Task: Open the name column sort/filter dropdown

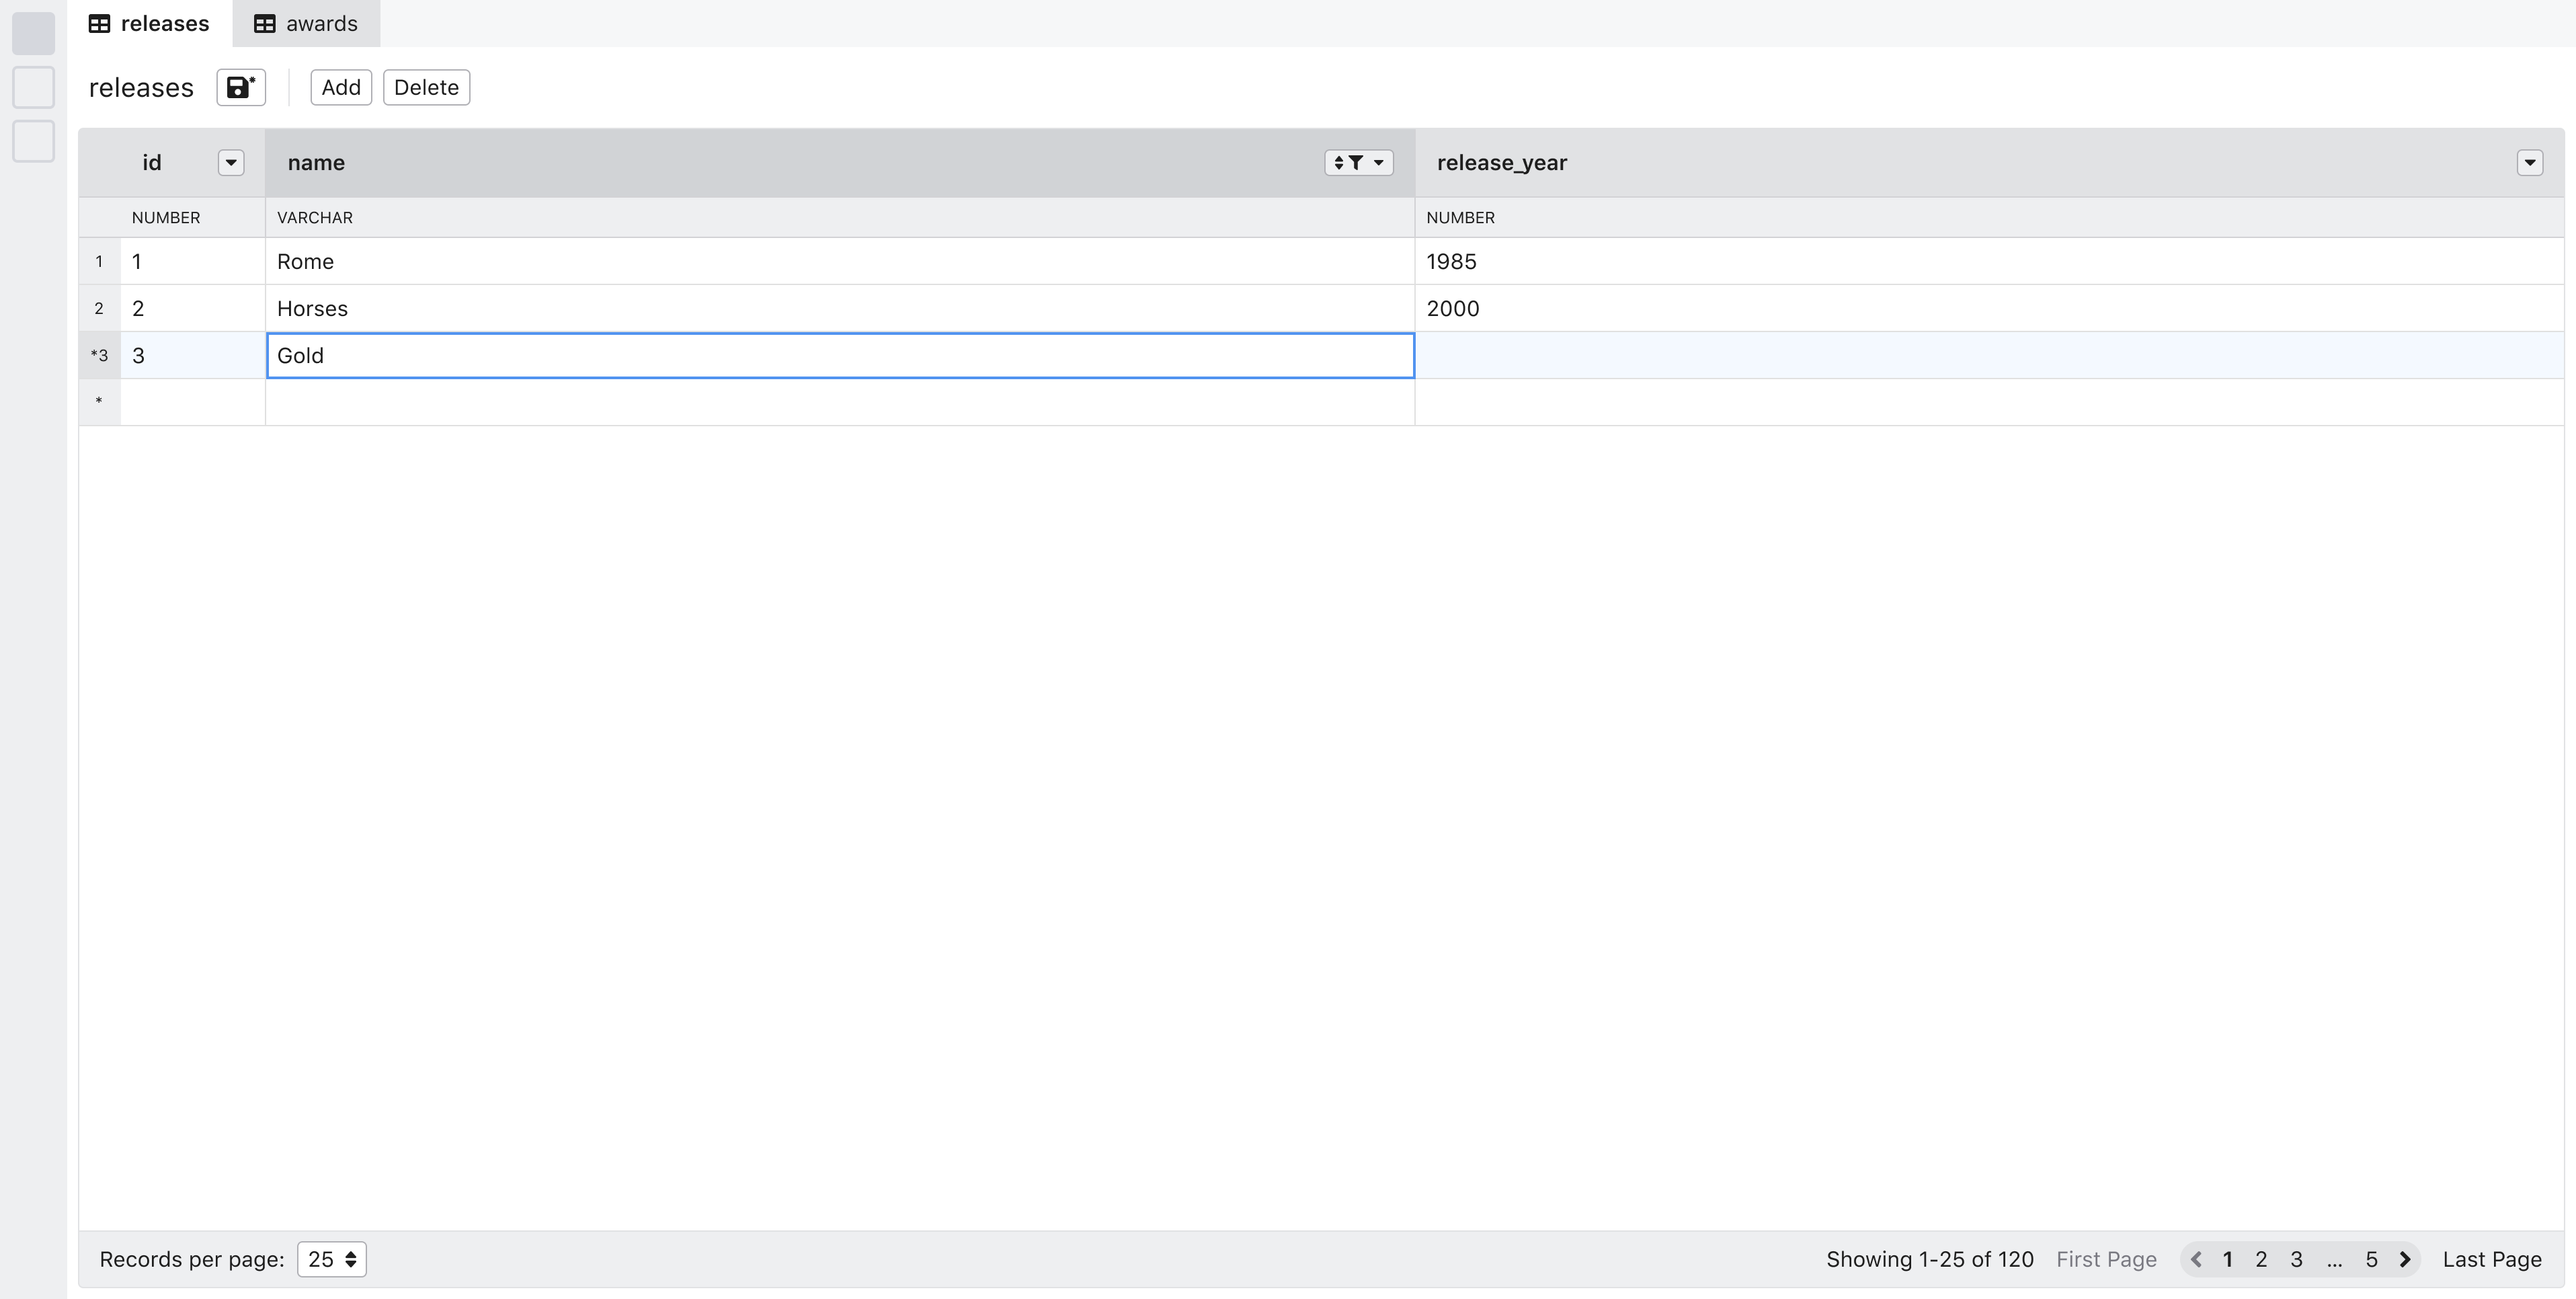Action: click(1359, 162)
